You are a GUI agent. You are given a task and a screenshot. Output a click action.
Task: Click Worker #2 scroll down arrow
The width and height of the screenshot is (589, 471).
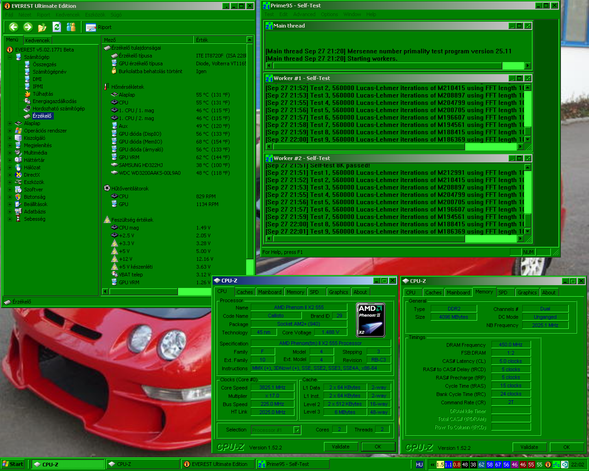pos(528,231)
